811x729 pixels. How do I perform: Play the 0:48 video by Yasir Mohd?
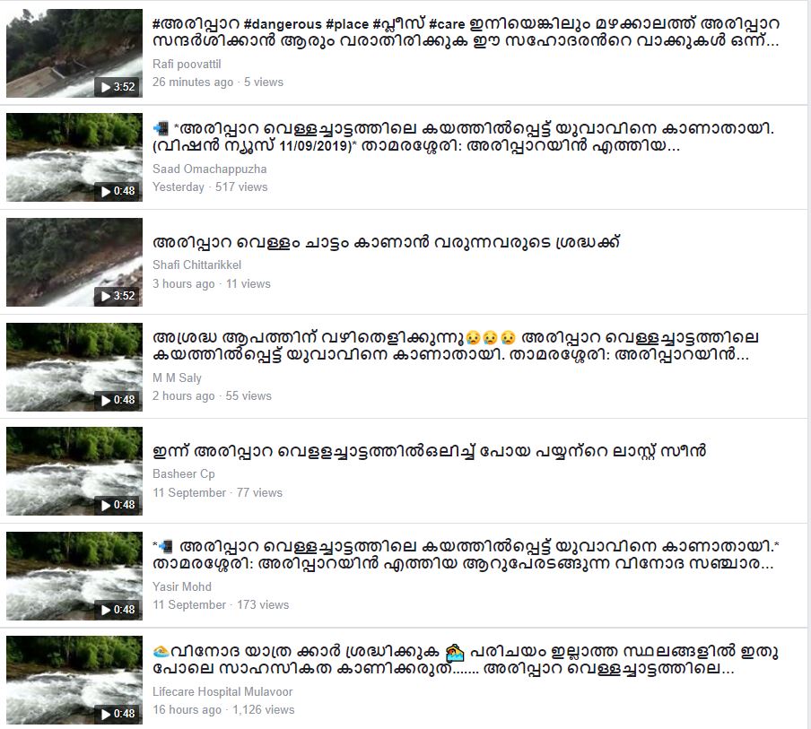point(74,576)
